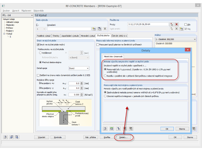
Task: Click inside the Označení text field
Action: 69,29
